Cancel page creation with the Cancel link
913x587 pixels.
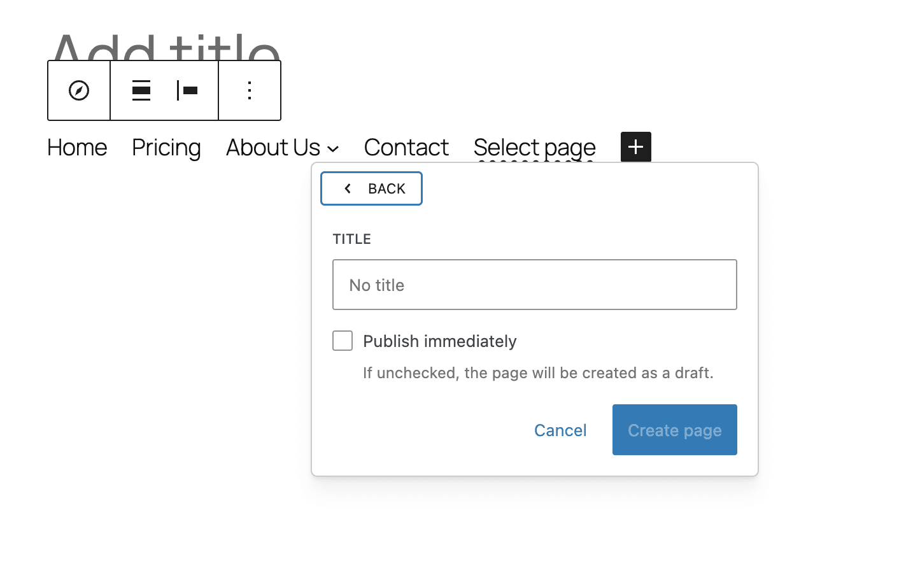click(560, 430)
